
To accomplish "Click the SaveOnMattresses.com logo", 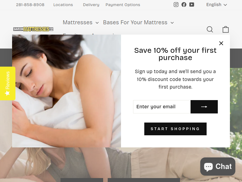I will point(33,29).
